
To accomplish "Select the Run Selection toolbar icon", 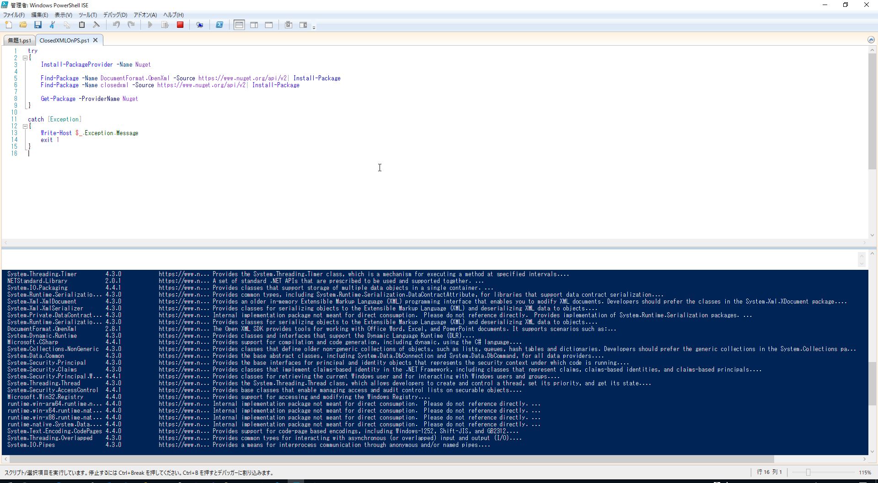I will click(165, 25).
